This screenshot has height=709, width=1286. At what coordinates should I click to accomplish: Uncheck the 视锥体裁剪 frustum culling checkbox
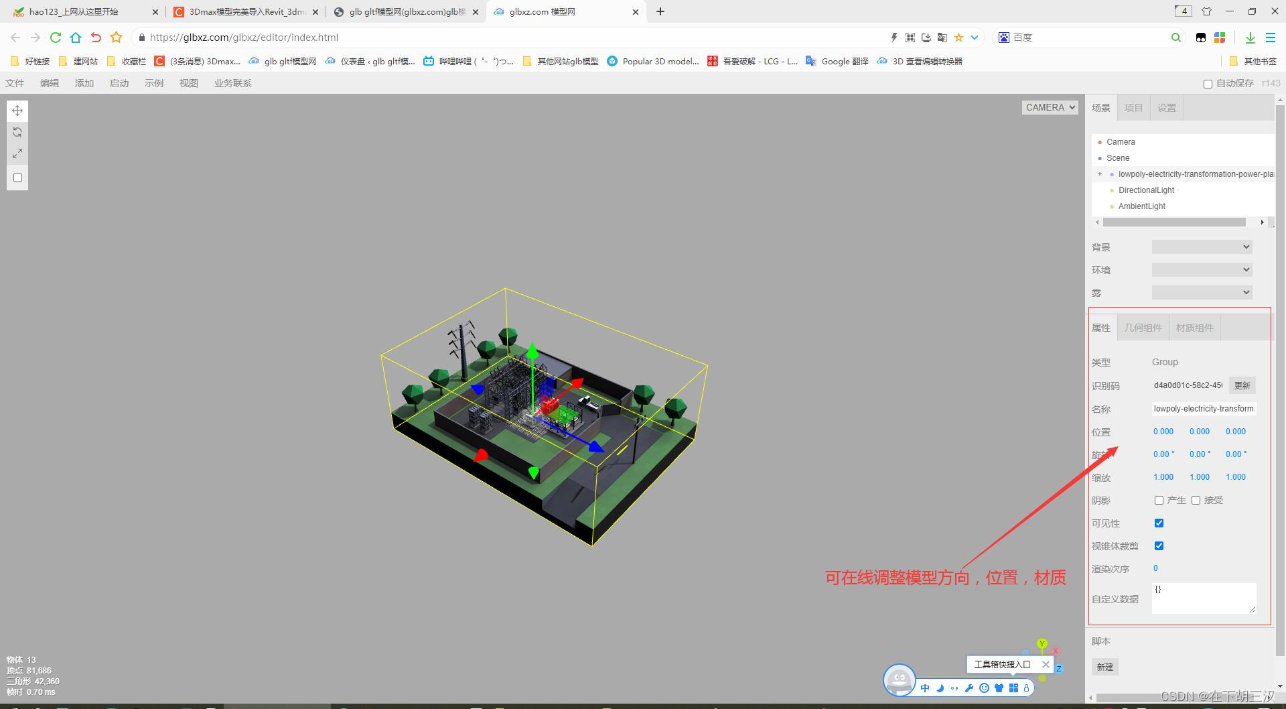click(1159, 545)
